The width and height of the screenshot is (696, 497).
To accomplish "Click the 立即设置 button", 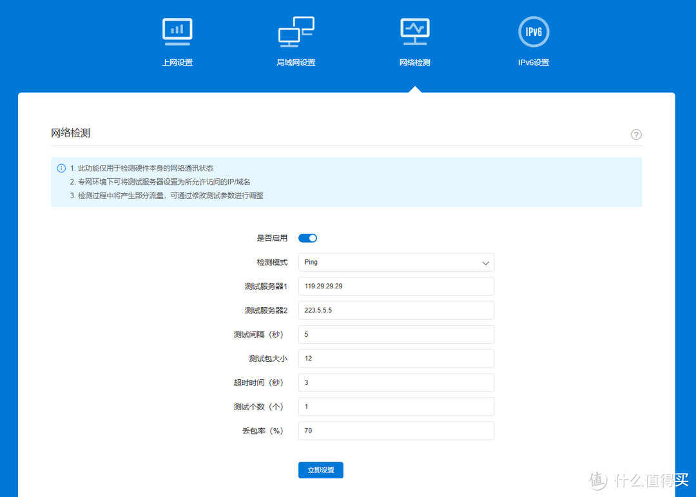I will [321, 470].
